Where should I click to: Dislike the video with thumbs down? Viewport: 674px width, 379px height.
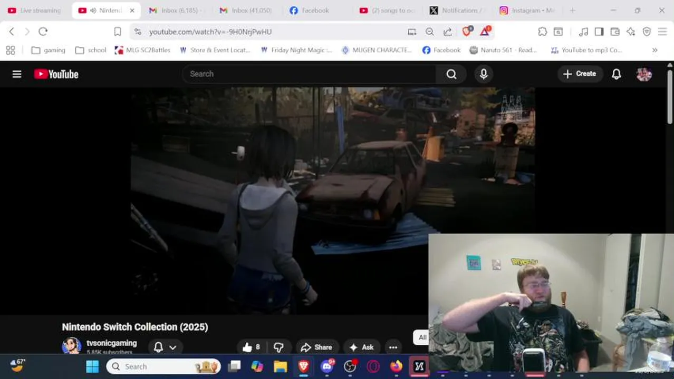(278, 347)
